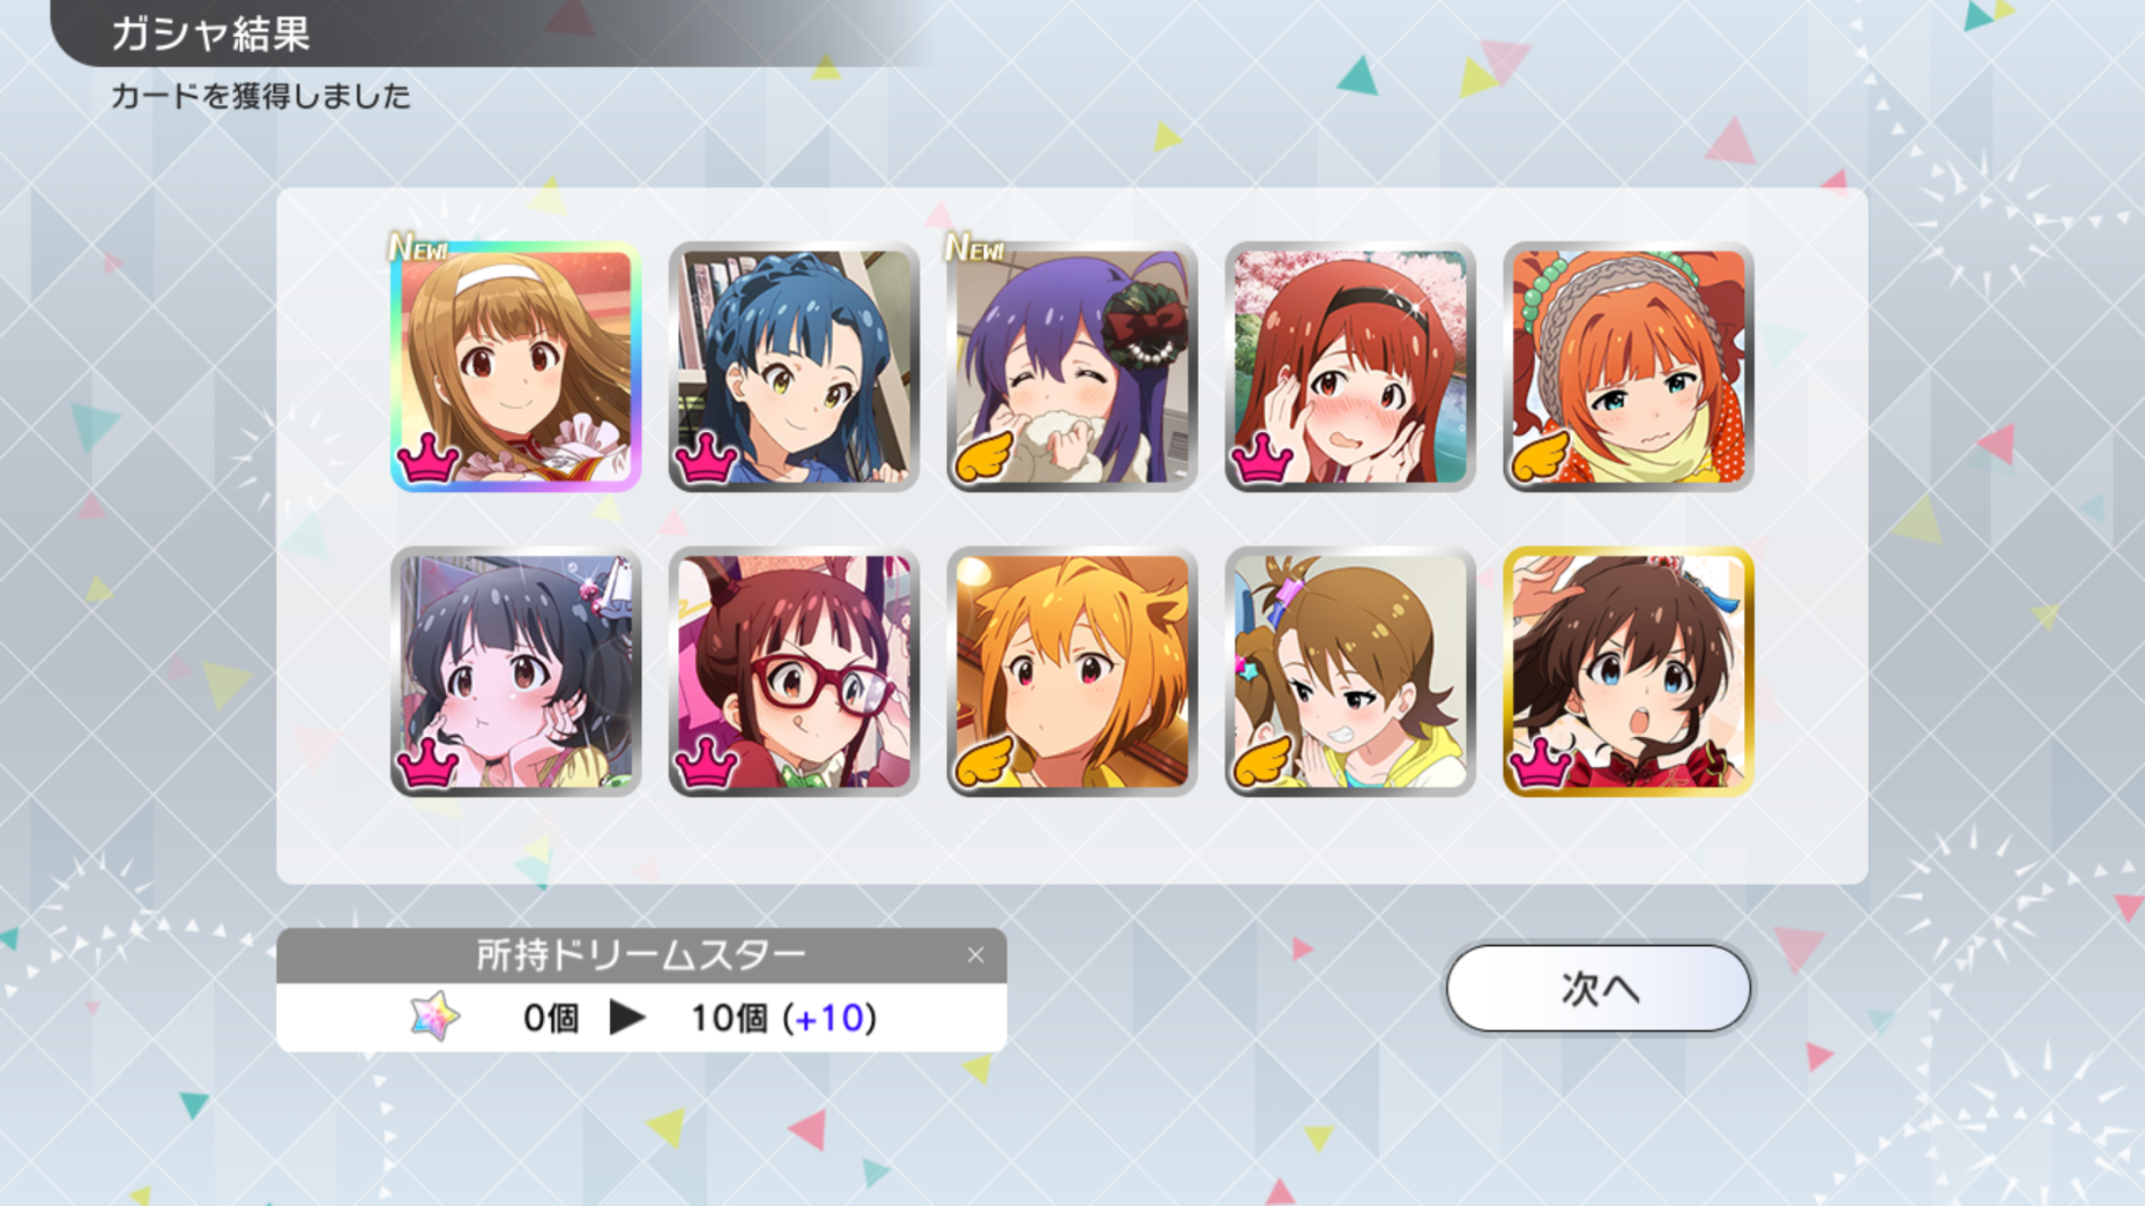The width and height of the screenshot is (2145, 1206).
Task: Select the blue-haired girl card
Action: [794, 366]
